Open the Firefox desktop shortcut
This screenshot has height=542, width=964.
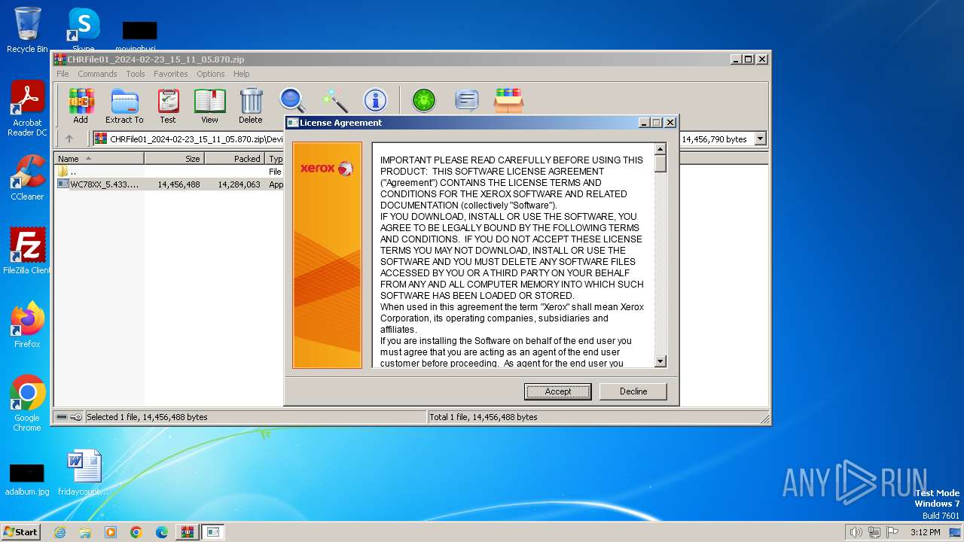point(27,325)
